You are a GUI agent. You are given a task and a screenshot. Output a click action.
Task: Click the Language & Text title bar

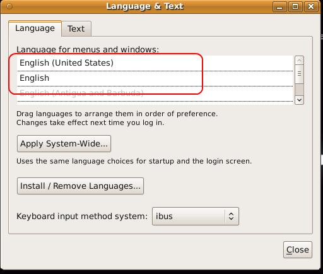[x=145, y=6]
